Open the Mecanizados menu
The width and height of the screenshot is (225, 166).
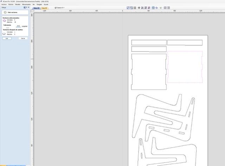pos(26,5)
